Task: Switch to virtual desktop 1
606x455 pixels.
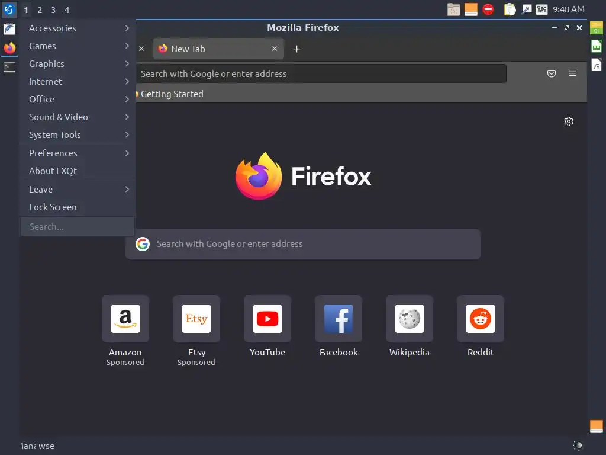Action: pos(26,10)
